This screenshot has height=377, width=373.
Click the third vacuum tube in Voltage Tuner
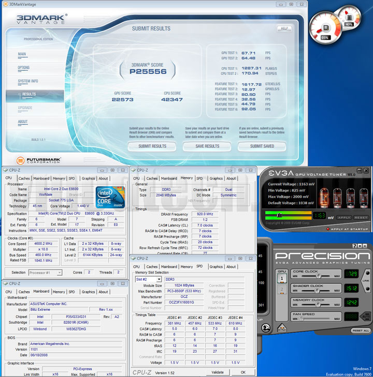[x=350, y=198]
